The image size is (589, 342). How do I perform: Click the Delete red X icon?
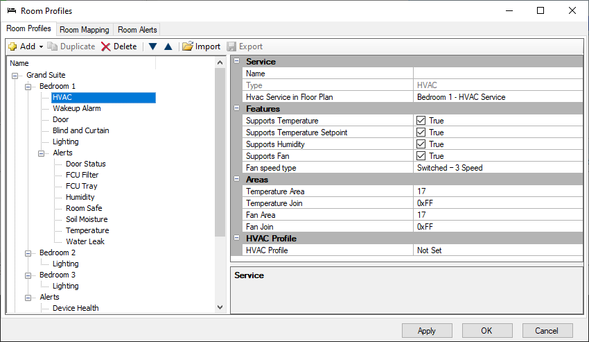point(106,46)
